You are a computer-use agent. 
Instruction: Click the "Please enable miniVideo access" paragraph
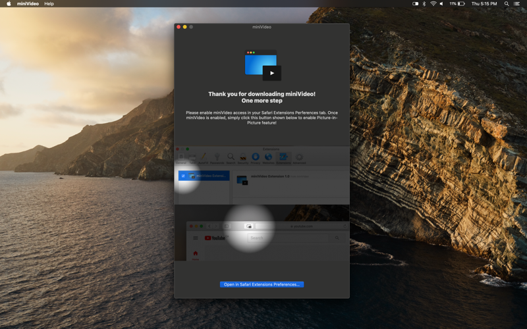[262, 118]
